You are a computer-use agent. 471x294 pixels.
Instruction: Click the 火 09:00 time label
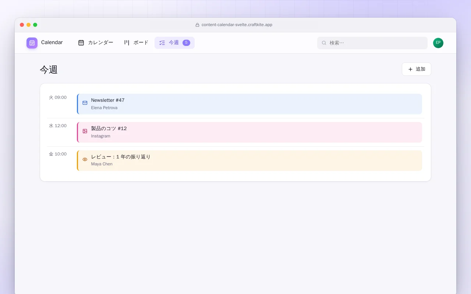(58, 97)
